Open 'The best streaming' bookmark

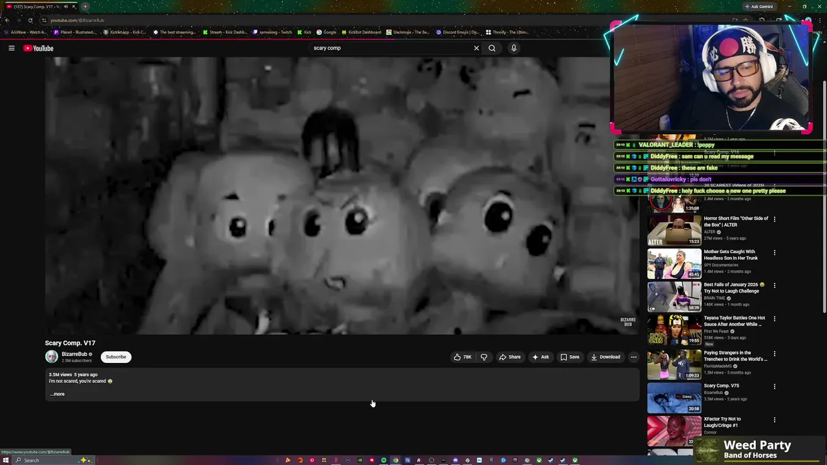(174, 32)
